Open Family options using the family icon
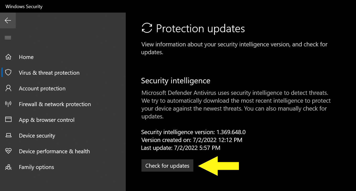 click(x=8, y=167)
